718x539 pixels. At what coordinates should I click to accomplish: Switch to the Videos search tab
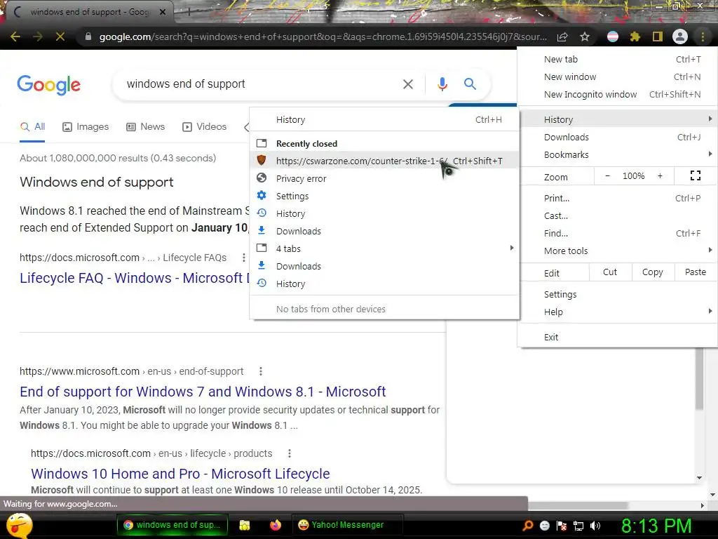(x=204, y=126)
